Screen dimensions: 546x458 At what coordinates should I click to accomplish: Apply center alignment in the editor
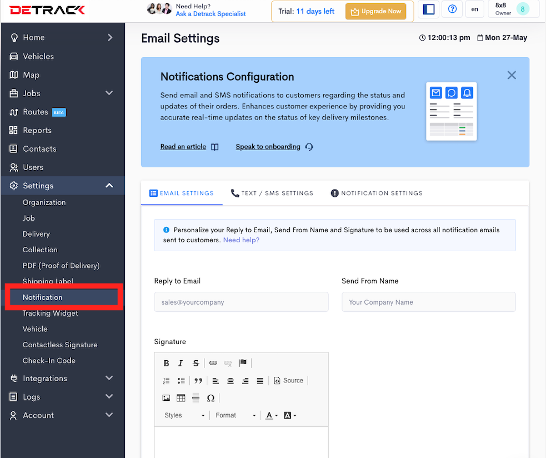point(231,380)
